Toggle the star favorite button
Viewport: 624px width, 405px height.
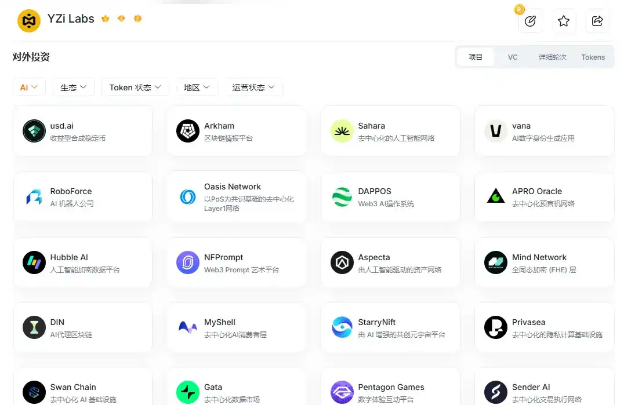click(x=564, y=21)
